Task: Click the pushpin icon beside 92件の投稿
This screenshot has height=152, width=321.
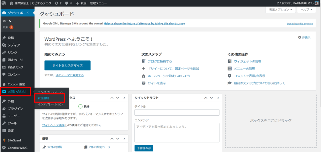Action: (x=44, y=147)
